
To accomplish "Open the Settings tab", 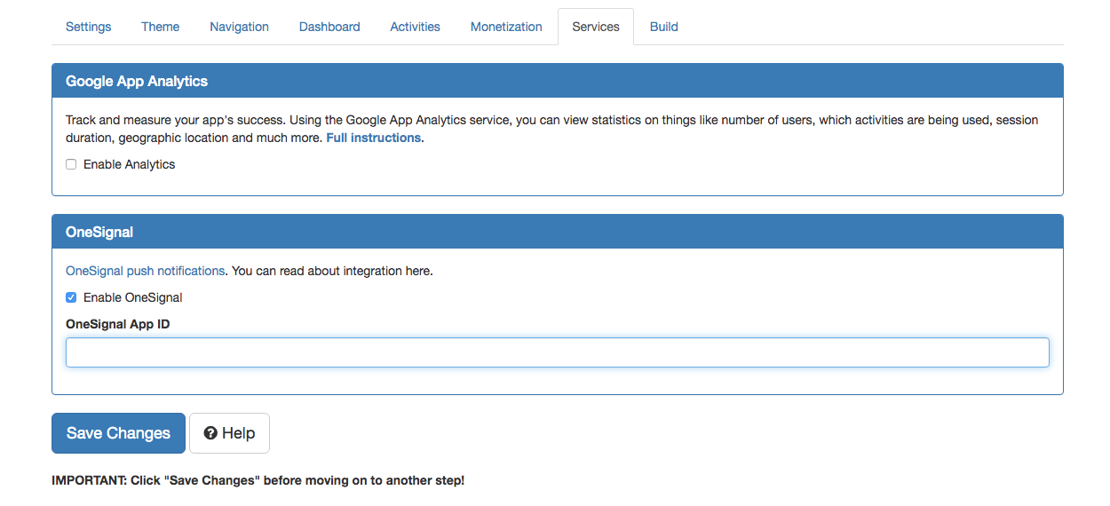I will (x=88, y=27).
